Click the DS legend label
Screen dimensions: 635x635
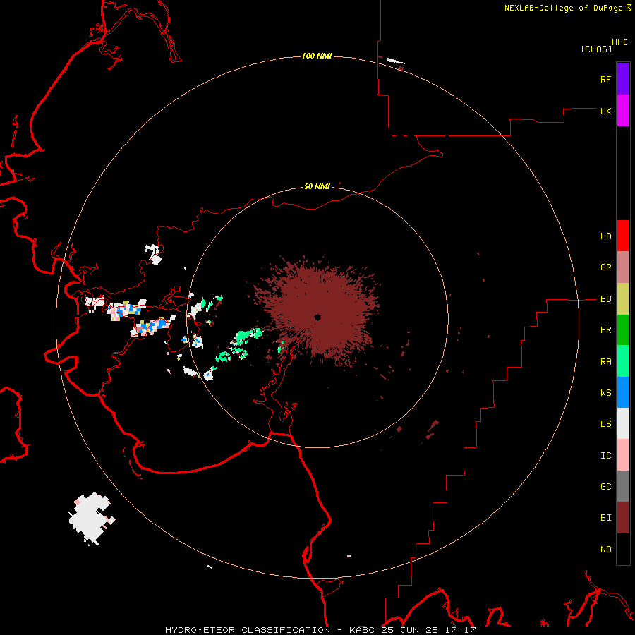pyautogui.click(x=606, y=423)
